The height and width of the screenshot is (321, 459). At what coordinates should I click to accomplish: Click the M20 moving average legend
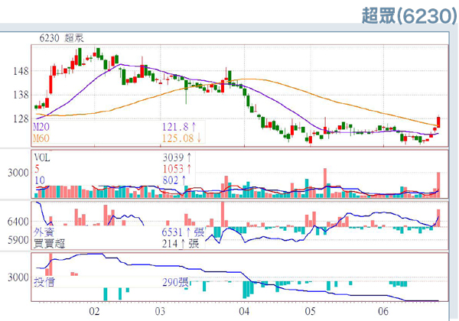click(42, 125)
